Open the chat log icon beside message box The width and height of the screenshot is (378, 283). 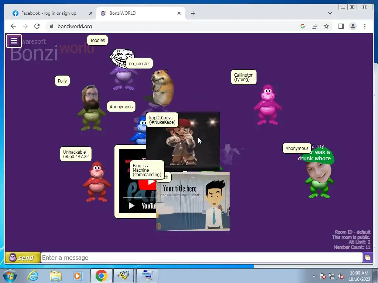[368, 258]
